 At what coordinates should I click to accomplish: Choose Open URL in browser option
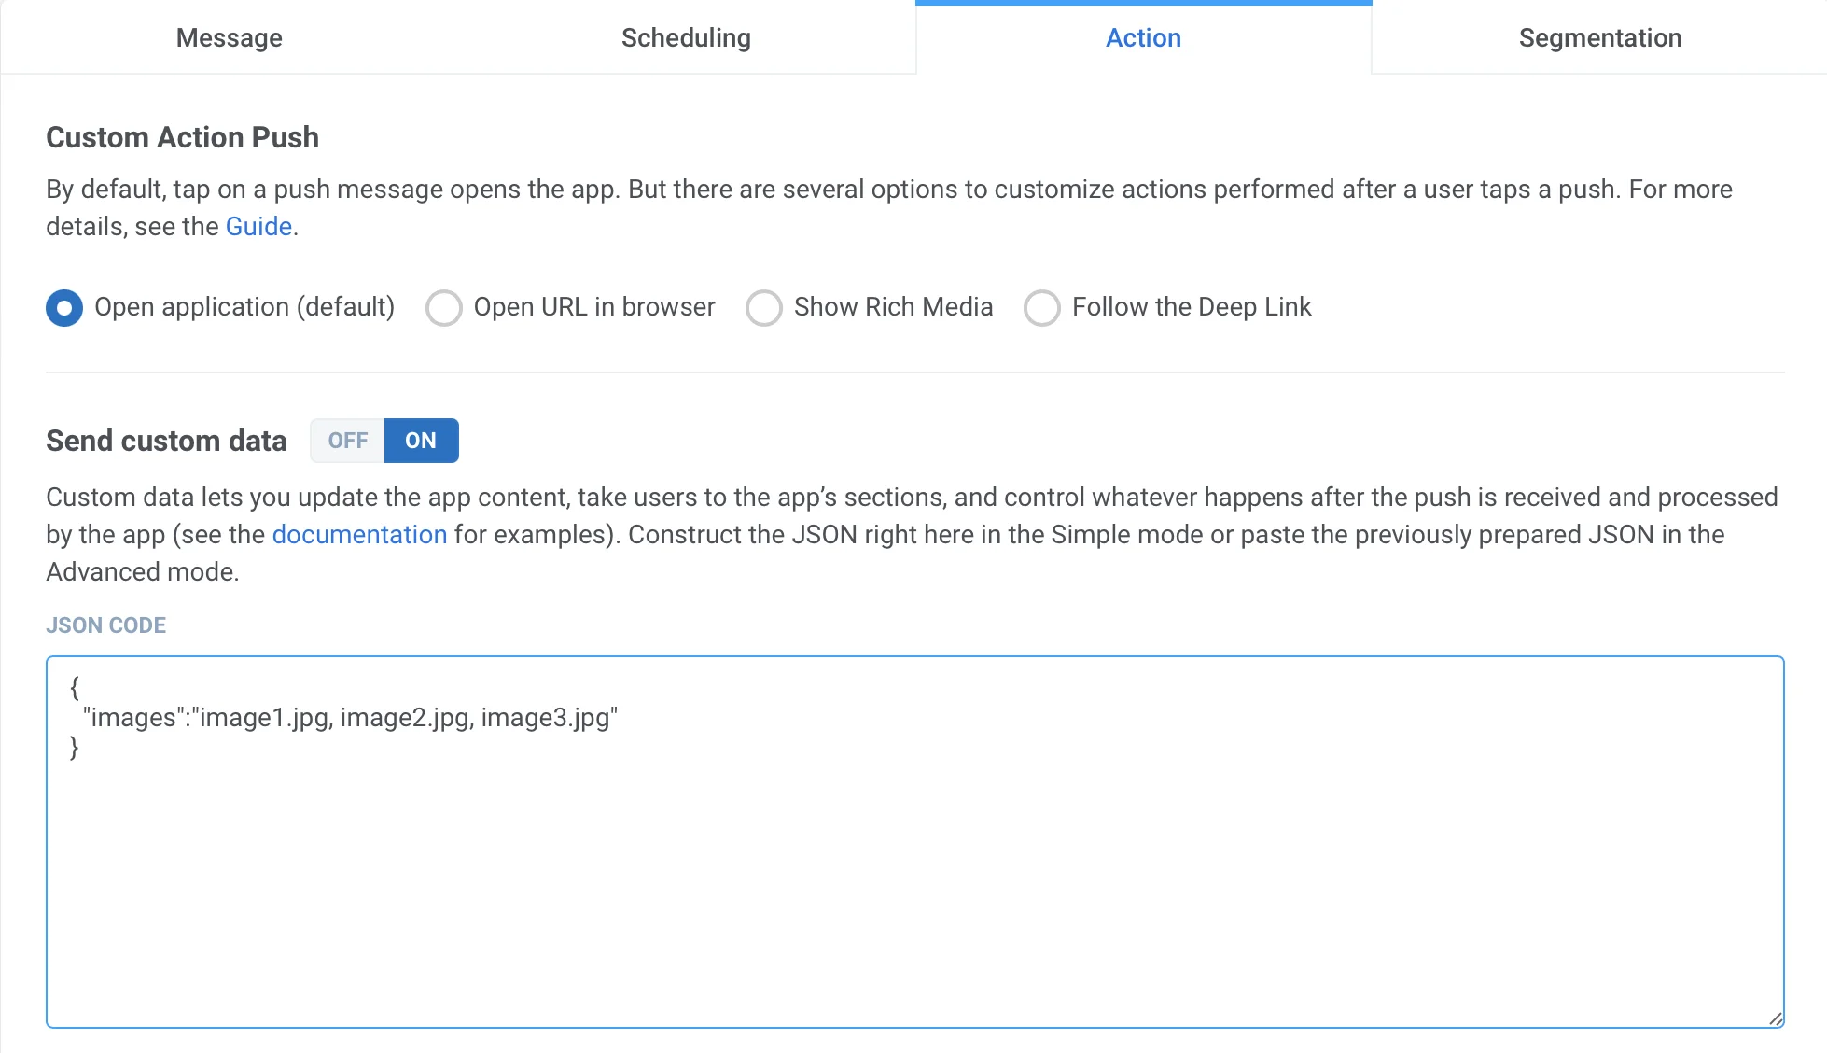pyautogui.click(x=444, y=308)
